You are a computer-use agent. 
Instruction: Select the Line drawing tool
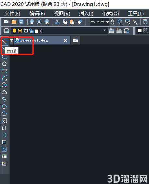coord(5,42)
